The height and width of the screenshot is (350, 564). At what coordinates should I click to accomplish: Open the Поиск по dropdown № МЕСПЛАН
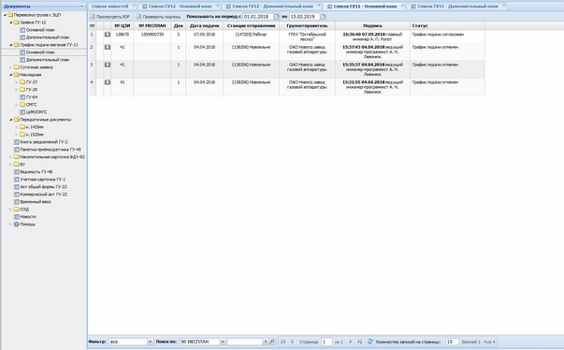(223, 342)
